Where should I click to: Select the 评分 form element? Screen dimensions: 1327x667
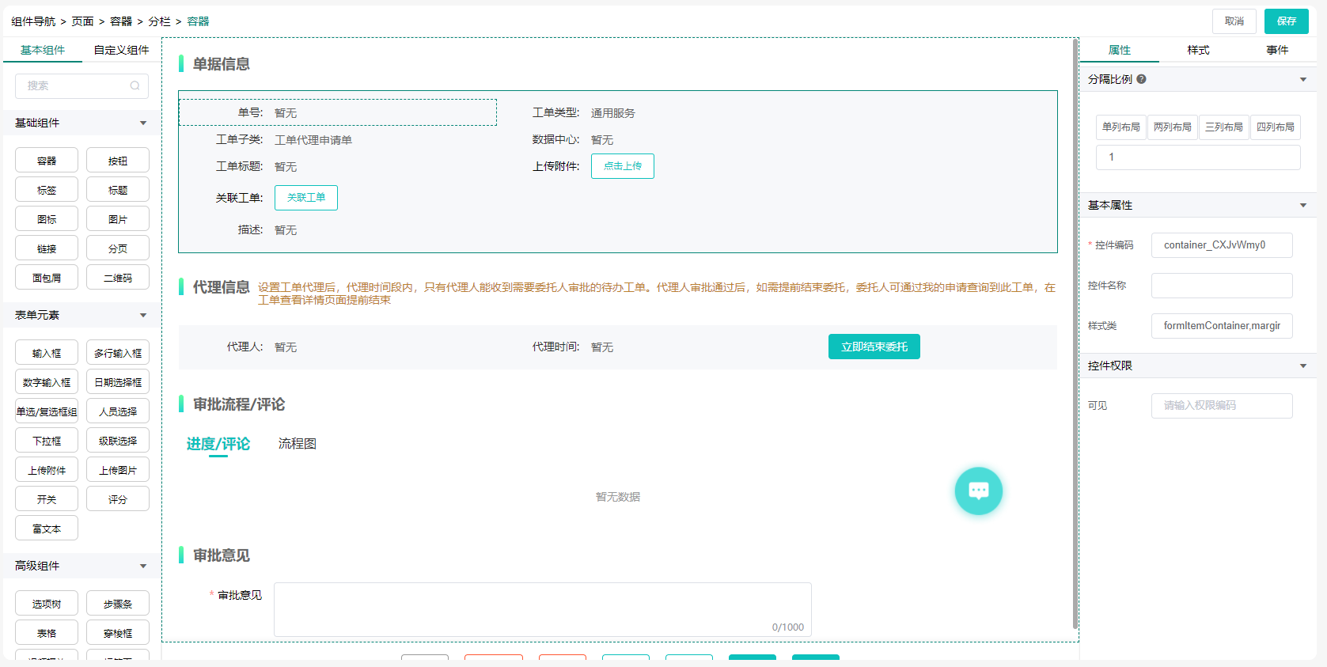click(x=118, y=499)
